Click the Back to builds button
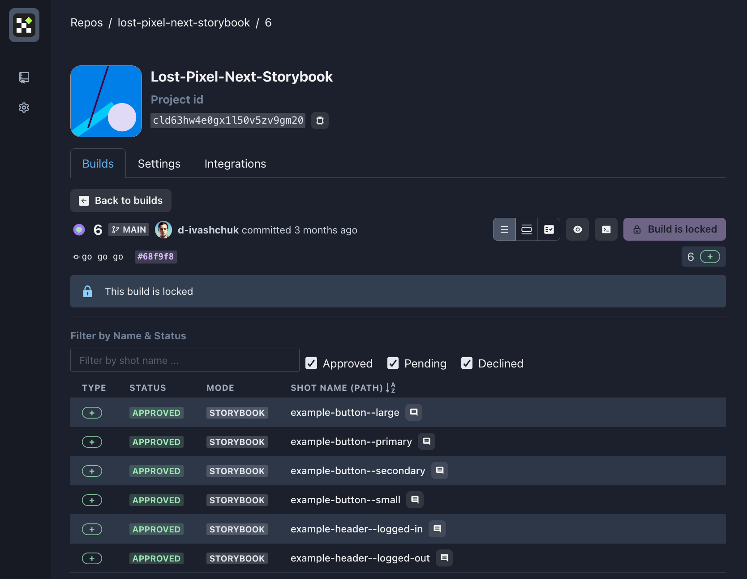Image resolution: width=747 pixels, height=579 pixels. [121, 200]
